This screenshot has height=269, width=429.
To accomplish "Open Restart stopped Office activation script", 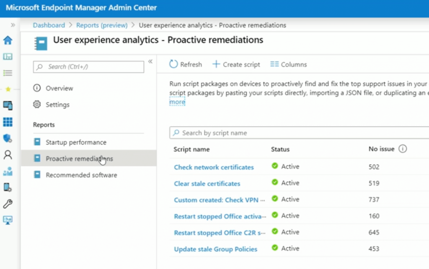I will [x=220, y=216].
